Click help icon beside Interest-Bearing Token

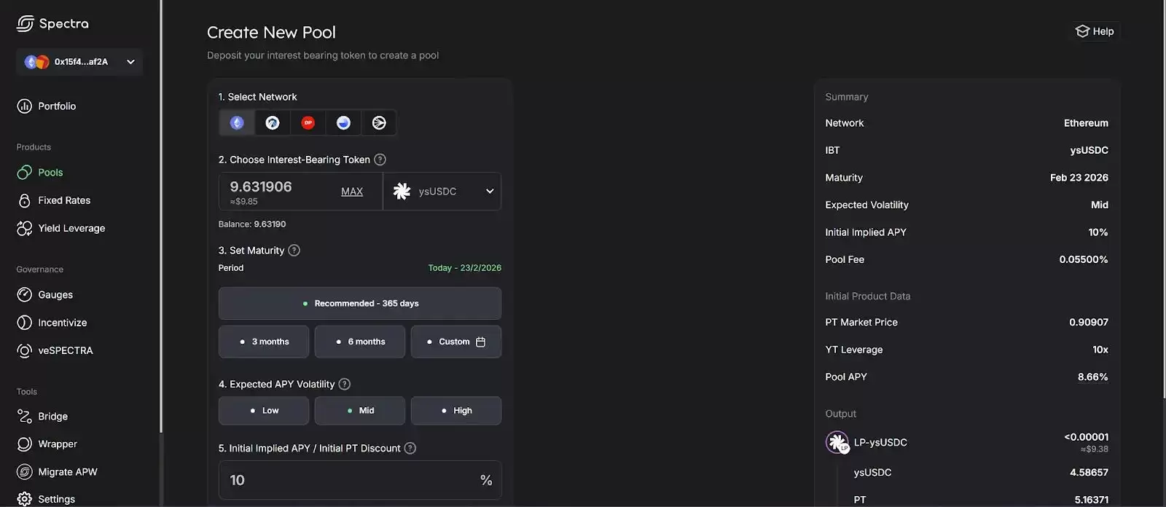coord(380,160)
